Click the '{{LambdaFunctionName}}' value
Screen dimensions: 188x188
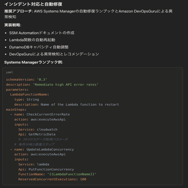tap(72, 174)
